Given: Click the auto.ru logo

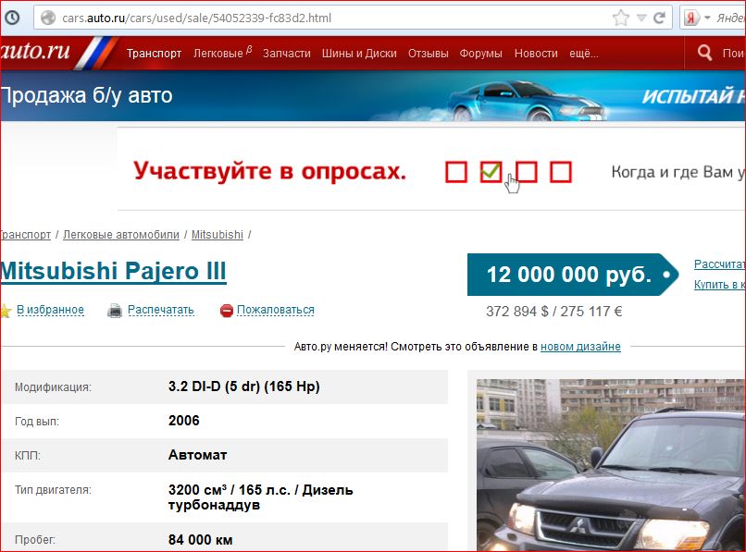Looking at the screenshot, I should point(37,53).
